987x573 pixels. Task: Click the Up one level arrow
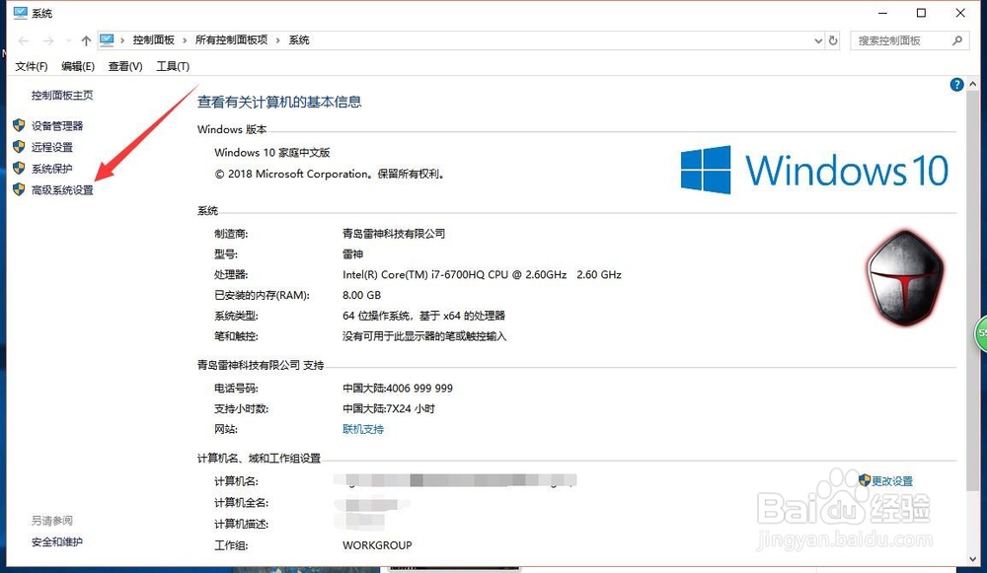click(86, 40)
